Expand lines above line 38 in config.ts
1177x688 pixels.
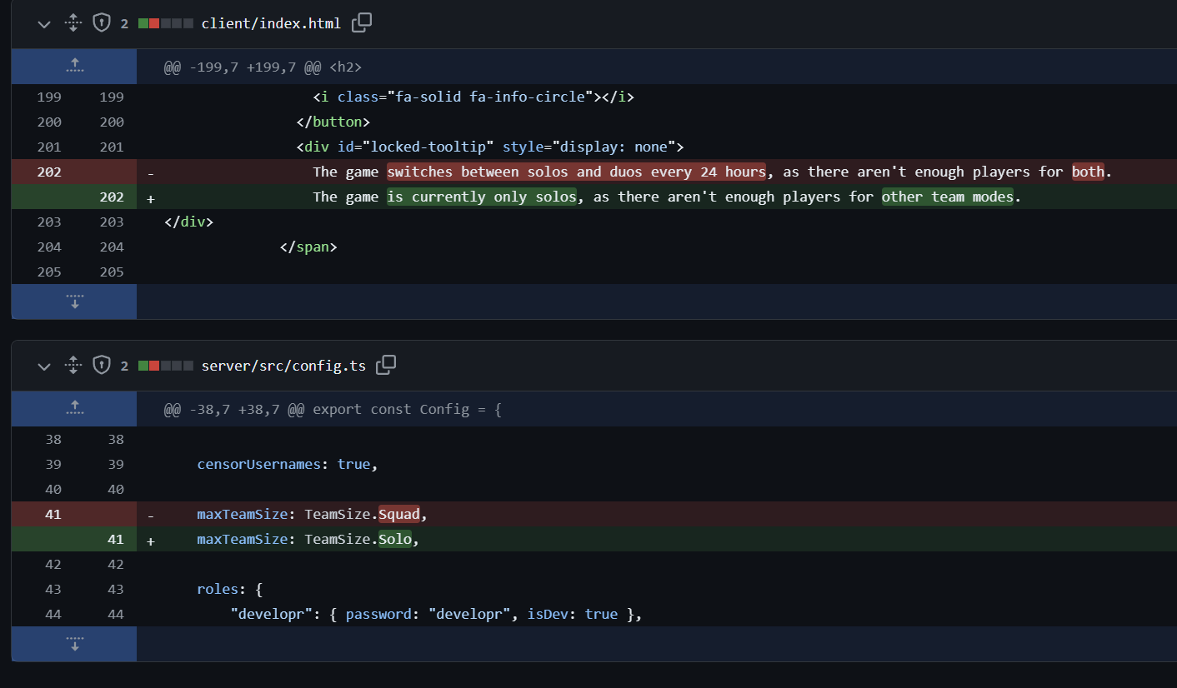point(74,408)
